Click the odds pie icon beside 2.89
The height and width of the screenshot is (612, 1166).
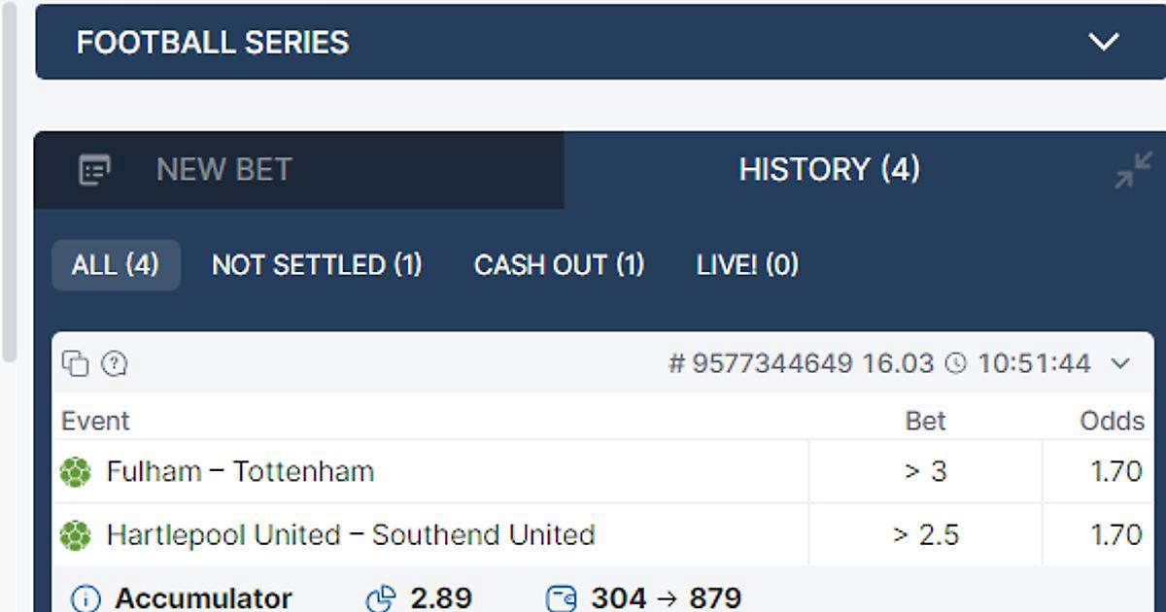click(380, 598)
